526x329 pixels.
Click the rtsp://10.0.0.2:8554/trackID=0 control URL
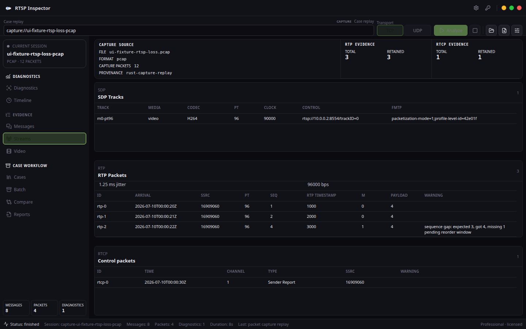click(331, 118)
